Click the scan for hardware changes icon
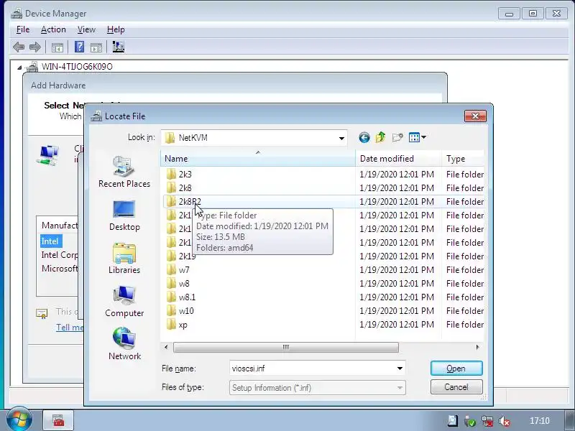 (x=118, y=47)
